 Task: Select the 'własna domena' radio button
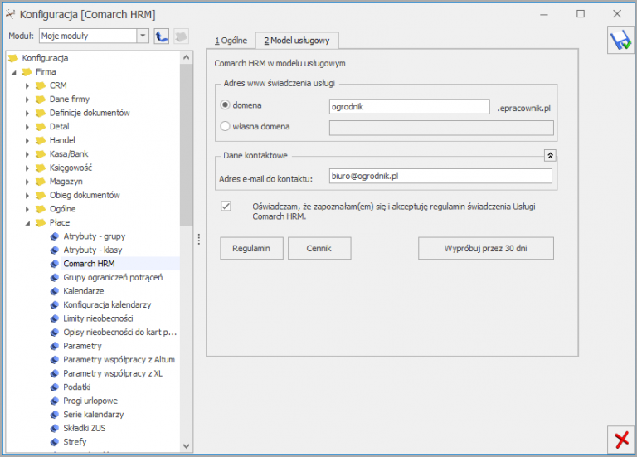(225, 127)
